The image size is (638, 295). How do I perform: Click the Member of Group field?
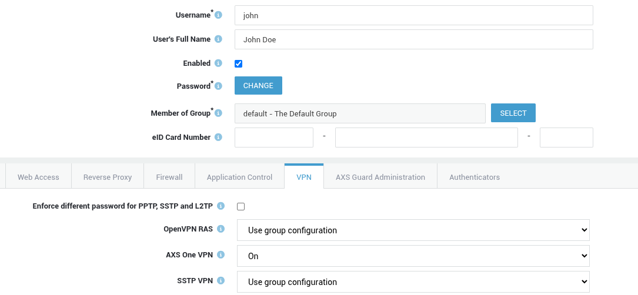click(x=360, y=113)
